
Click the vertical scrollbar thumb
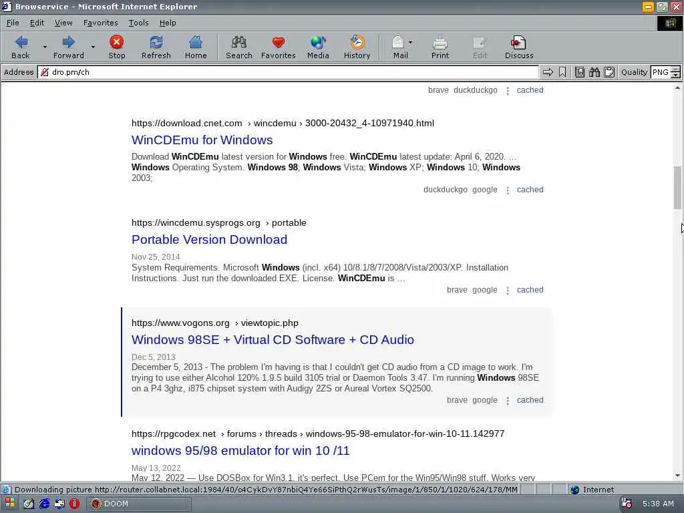tap(677, 188)
